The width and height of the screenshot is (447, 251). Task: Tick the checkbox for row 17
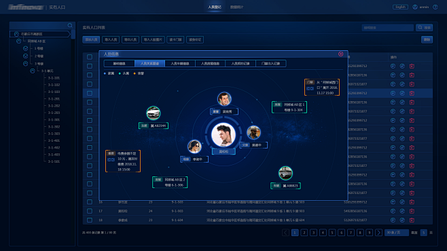[x=90, y=211]
